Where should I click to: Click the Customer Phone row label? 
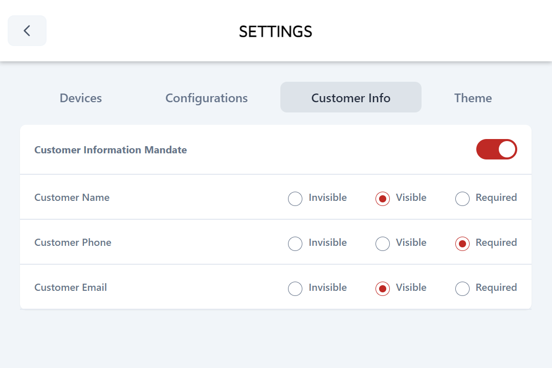point(73,242)
